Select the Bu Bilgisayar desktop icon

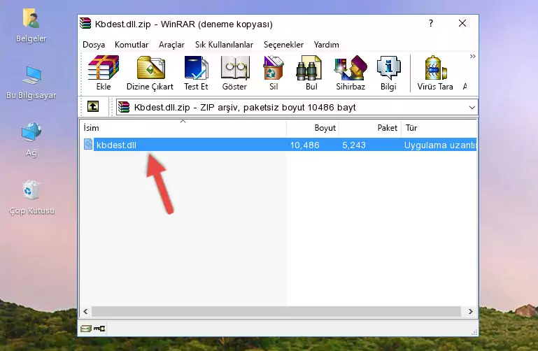pos(31,83)
